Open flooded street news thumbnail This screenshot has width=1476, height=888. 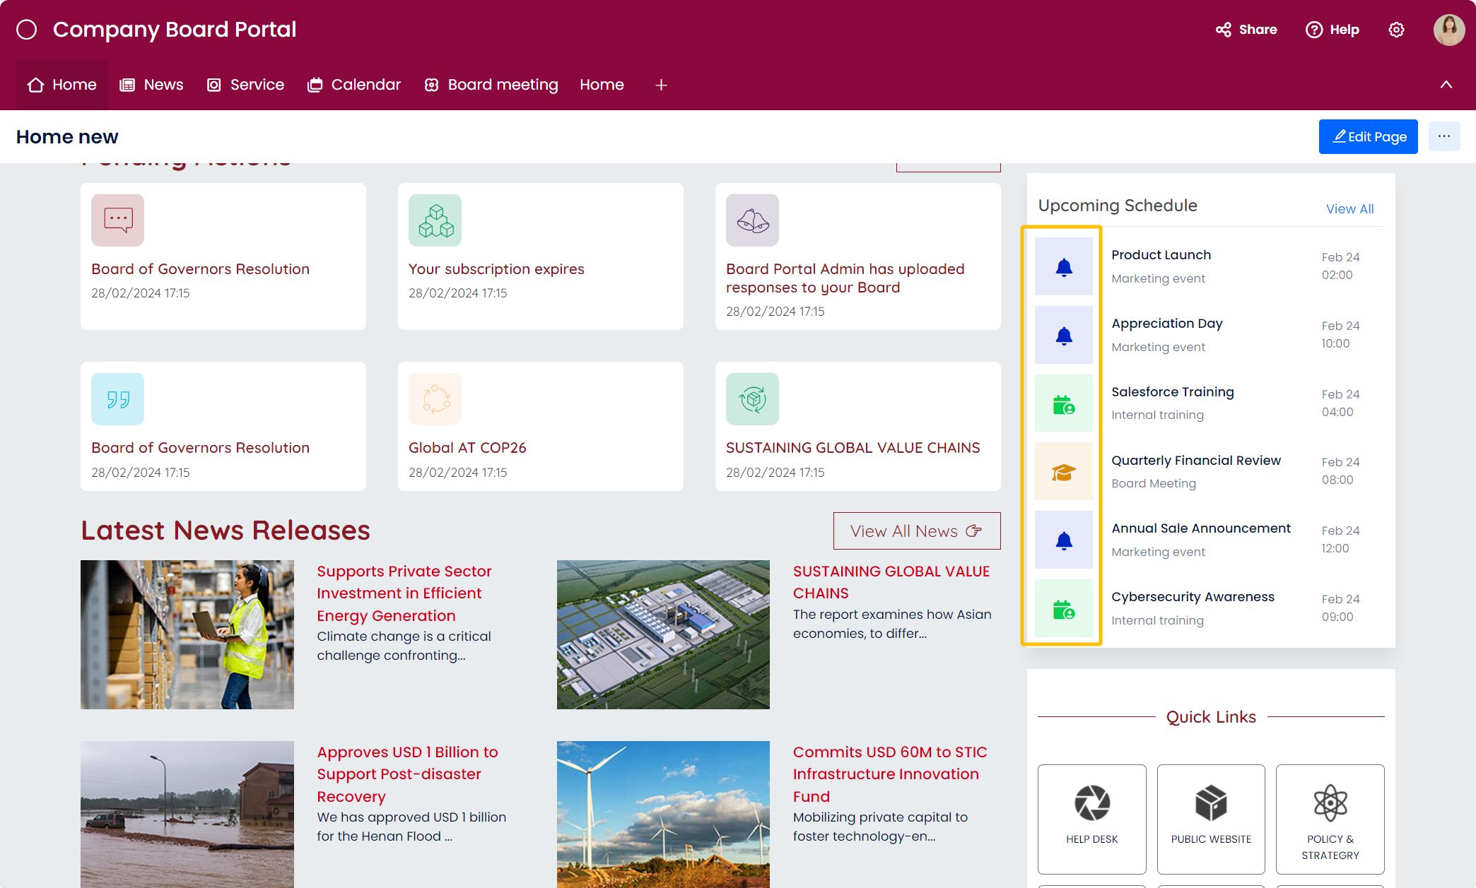pyautogui.click(x=187, y=814)
